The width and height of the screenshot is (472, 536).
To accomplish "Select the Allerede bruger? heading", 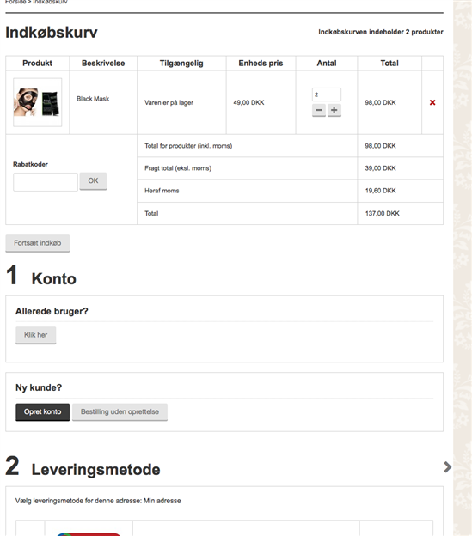I will (x=52, y=311).
